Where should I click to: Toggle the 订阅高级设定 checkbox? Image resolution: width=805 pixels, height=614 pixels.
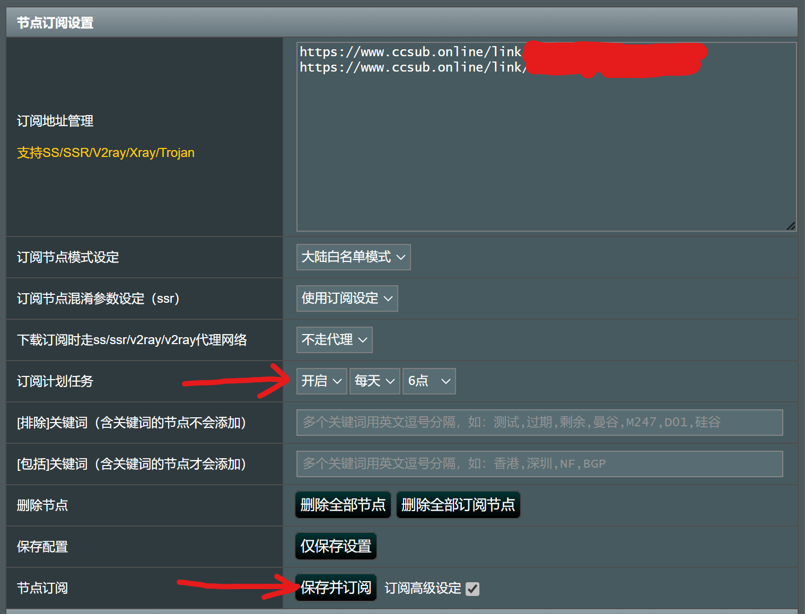coord(472,589)
